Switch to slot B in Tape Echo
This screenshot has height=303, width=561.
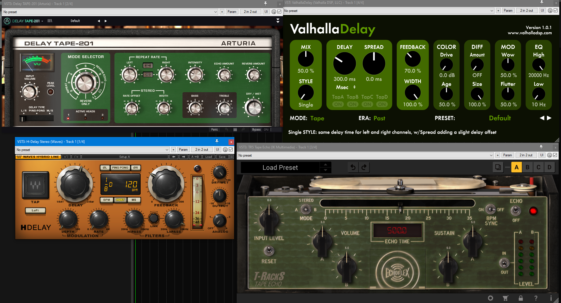[528, 167]
